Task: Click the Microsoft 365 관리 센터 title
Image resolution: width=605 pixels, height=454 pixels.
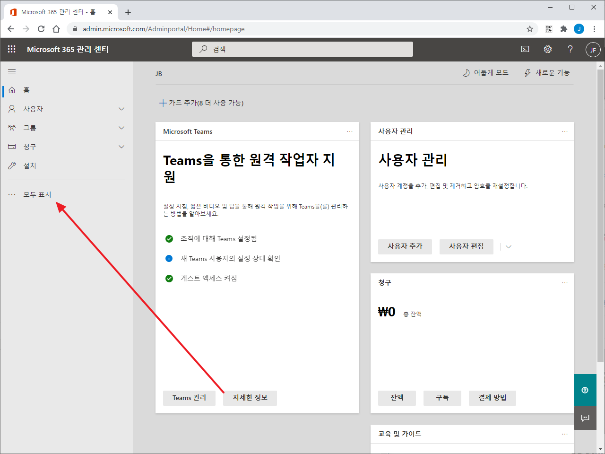Action: coord(68,49)
